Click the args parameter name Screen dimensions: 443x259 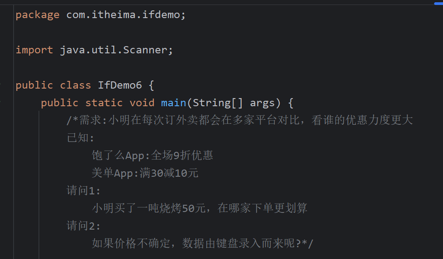tap(262, 104)
